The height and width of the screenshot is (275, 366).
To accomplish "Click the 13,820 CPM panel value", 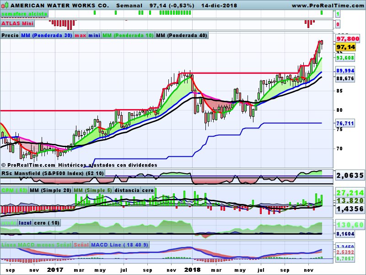I will coord(350,201).
